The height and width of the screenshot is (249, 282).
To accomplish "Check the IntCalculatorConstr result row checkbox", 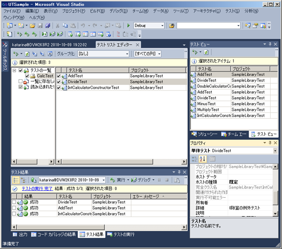I will [x=14, y=214].
